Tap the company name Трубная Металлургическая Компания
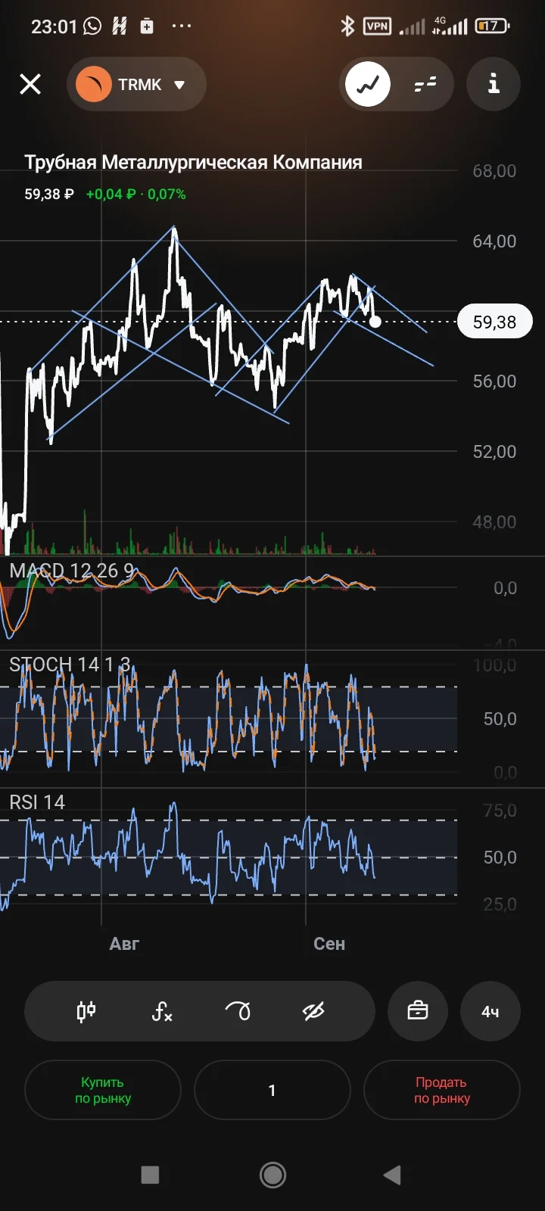Viewport: 545px width, 1211px height. tap(193, 162)
